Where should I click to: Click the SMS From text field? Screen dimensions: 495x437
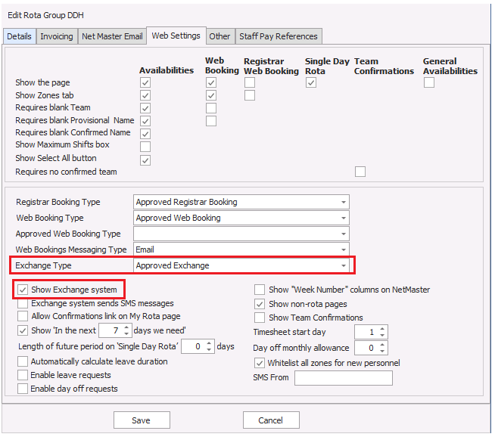click(x=343, y=377)
